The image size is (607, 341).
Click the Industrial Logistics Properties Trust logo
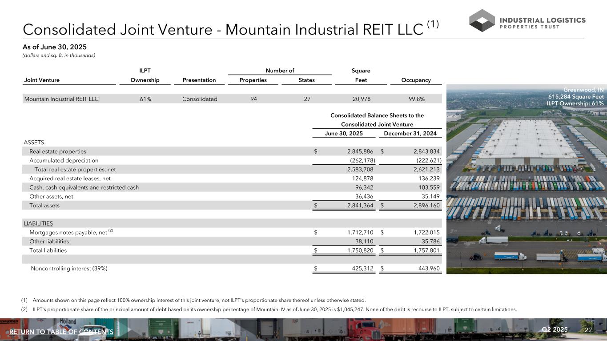[527, 20]
